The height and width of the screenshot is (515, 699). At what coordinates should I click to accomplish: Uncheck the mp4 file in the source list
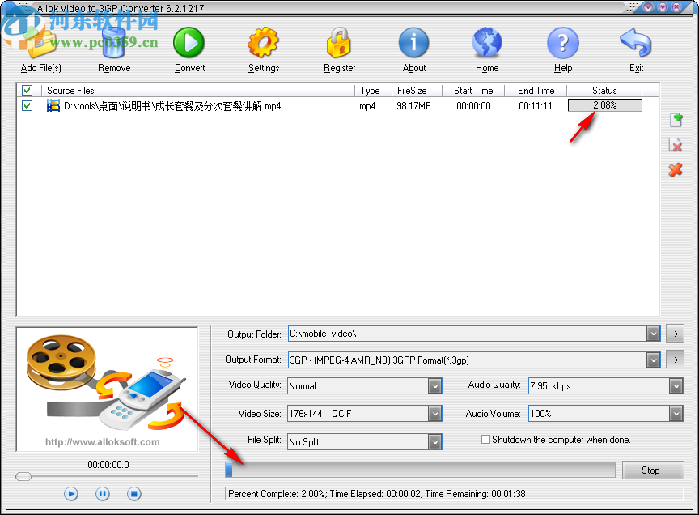[27, 105]
